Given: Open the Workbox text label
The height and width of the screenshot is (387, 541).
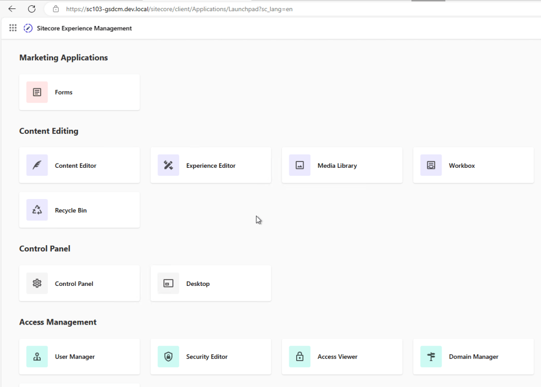Looking at the screenshot, I should [462, 166].
